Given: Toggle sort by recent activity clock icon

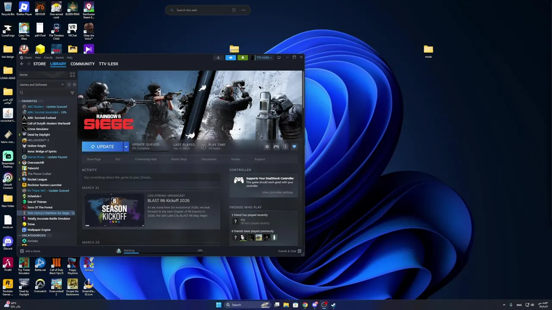Looking at the screenshot, I should [x=69, y=85].
